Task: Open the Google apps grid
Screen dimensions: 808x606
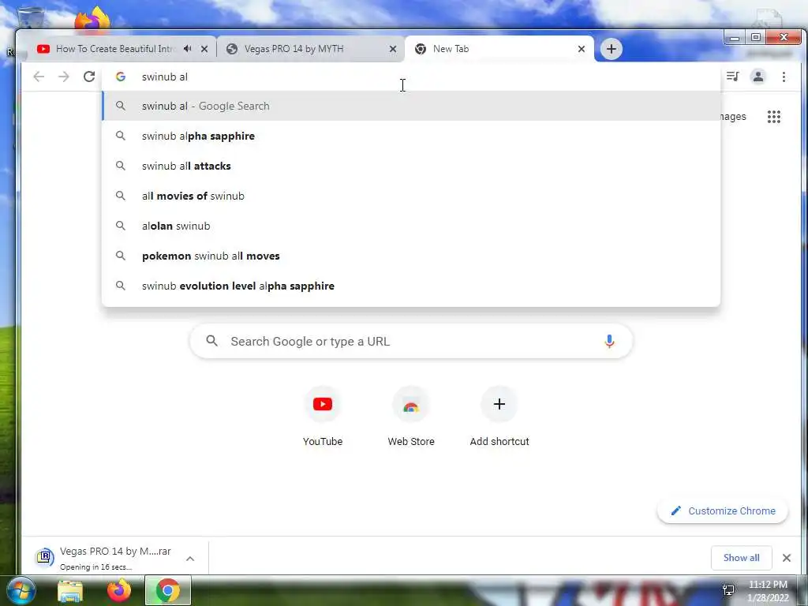Action: coord(773,117)
